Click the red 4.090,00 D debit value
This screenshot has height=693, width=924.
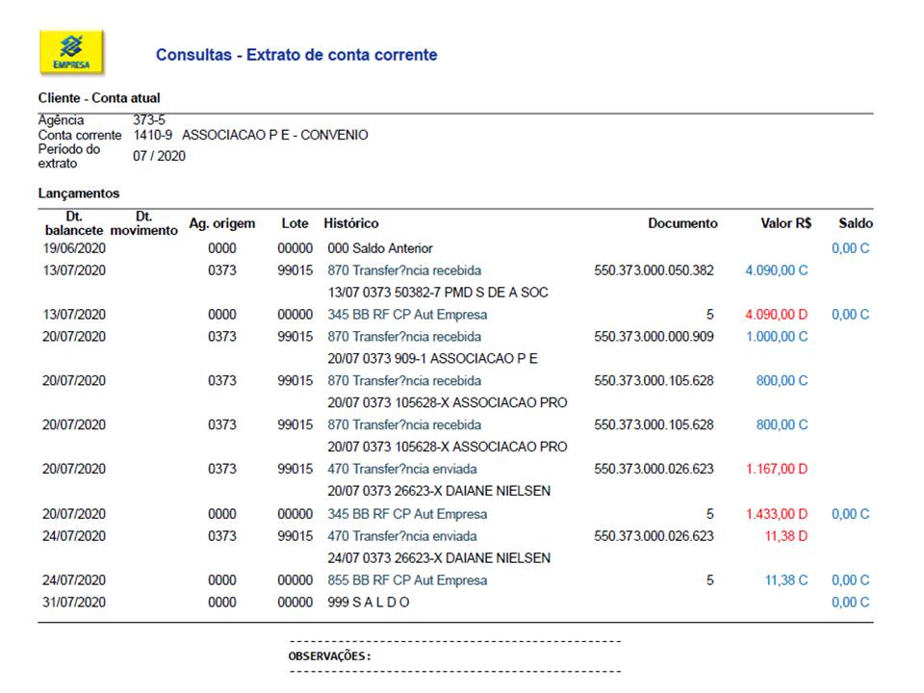click(x=776, y=315)
